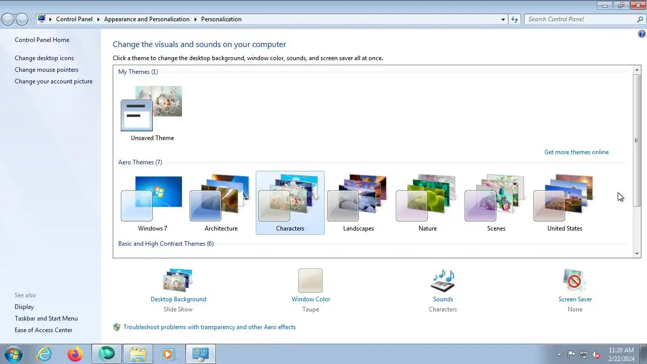The width and height of the screenshot is (647, 364).
Task: Click Basic and High Contrast Themes header
Action: click(166, 244)
